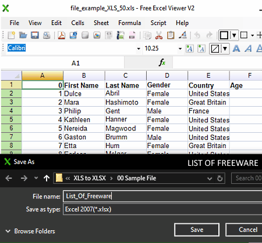This screenshot has width=262, height=243.
Task: Open the Save as type combo box
Action: click(x=162, y=209)
